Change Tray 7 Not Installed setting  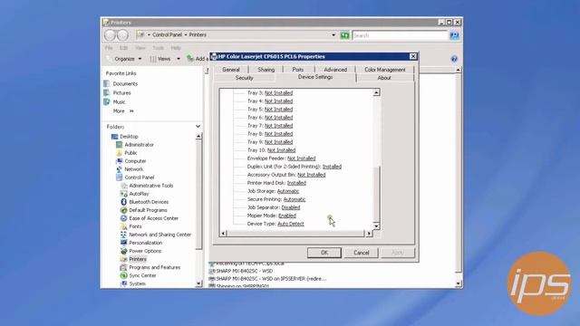(x=278, y=126)
